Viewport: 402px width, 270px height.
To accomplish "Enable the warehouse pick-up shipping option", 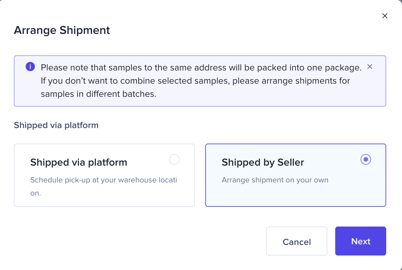I will [x=104, y=175].
